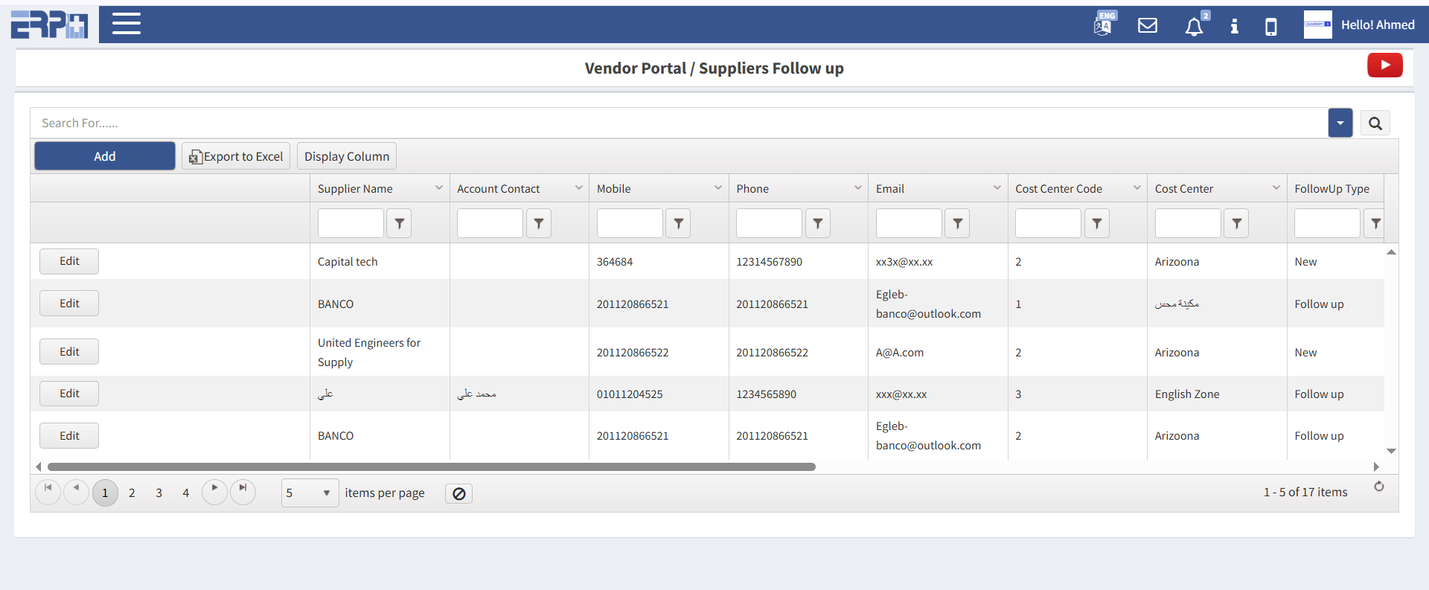Go to page 4 of results
This screenshot has height=590, width=1429.
pos(185,493)
